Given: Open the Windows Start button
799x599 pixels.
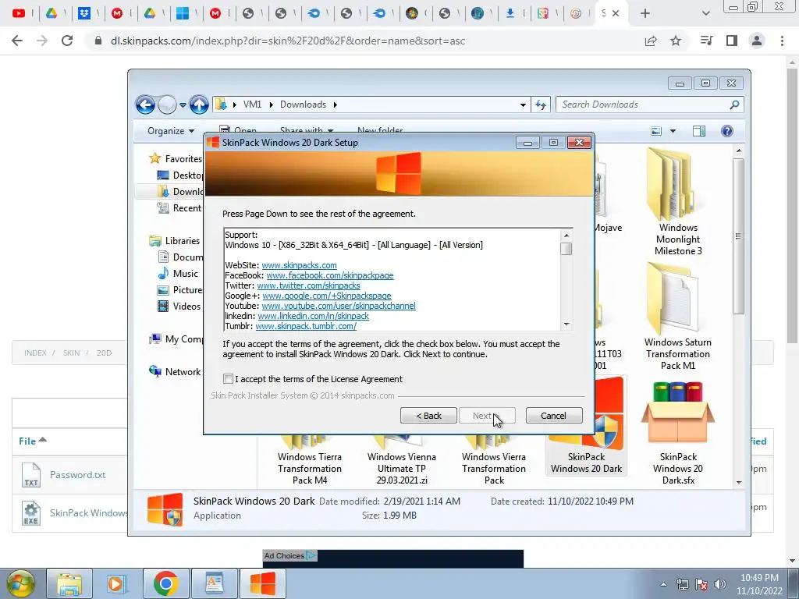Looking at the screenshot, I should click(20, 583).
